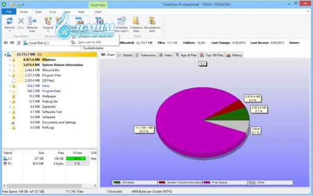Select the Users folder in tree
The width and height of the screenshot is (313, 196).
46,85
